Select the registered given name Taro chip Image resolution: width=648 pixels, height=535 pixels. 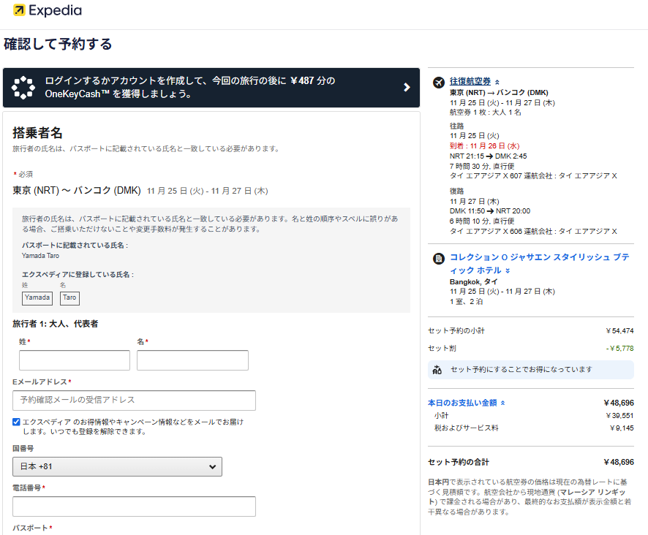[69, 298]
